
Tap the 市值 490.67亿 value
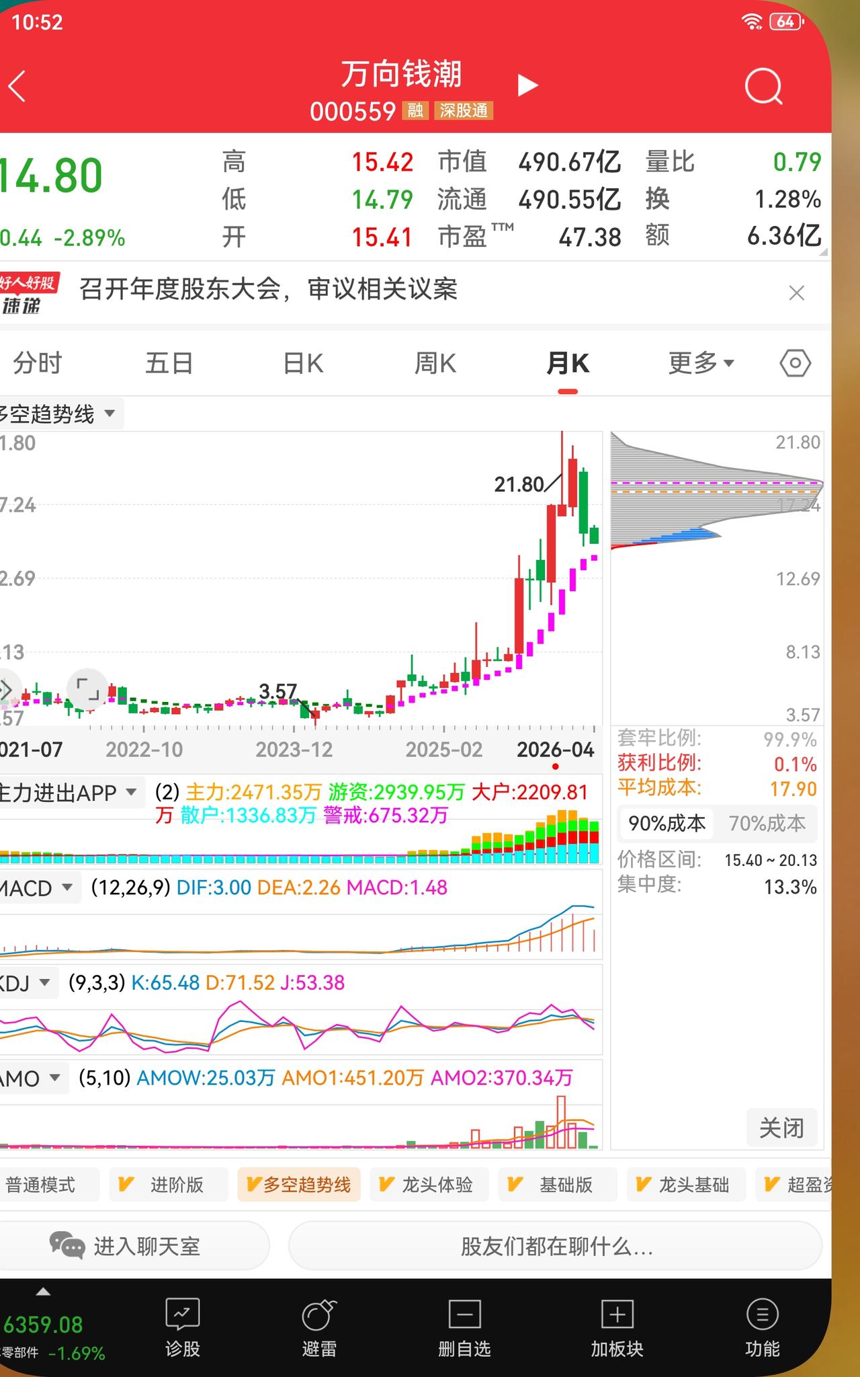[x=569, y=162]
